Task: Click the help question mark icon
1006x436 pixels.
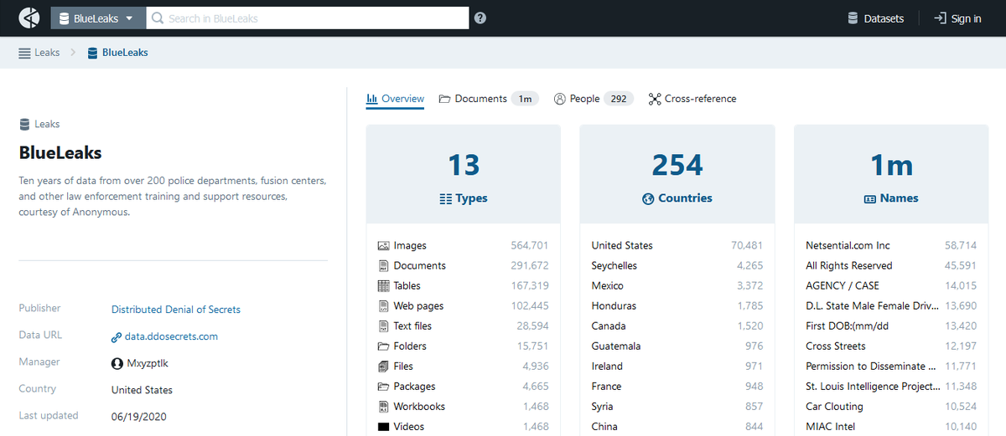Action: 480,18
